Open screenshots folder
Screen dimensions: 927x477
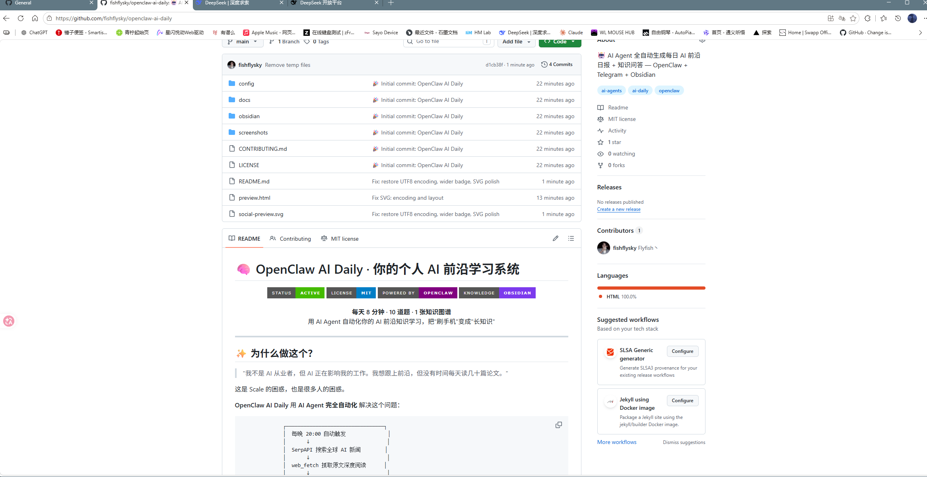point(253,132)
